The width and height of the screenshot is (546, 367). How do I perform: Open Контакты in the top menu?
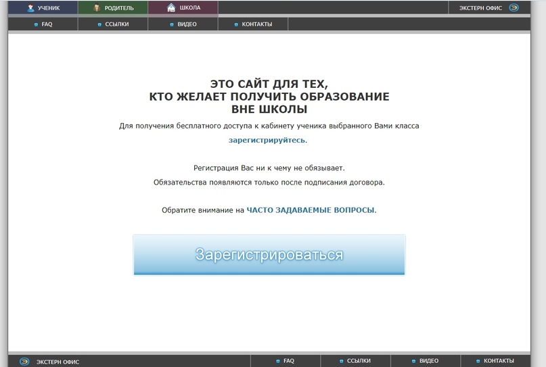pos(253,24)
